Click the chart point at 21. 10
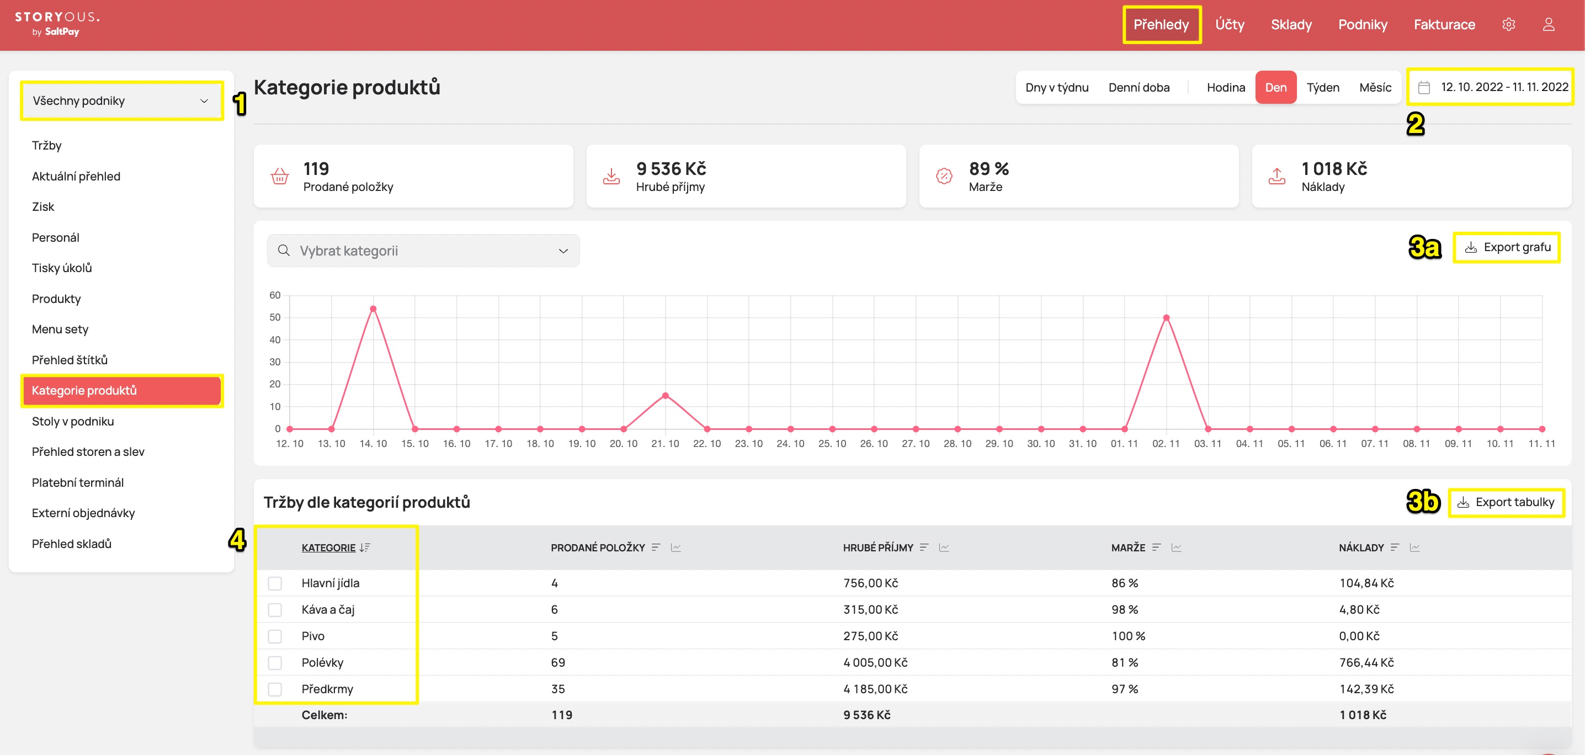The image size is (1585, 755). tap(665, 396)
